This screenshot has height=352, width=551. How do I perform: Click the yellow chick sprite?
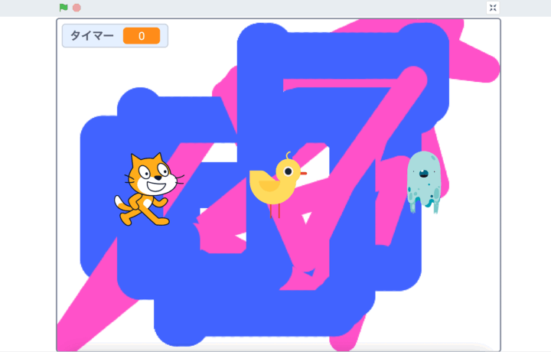click(277, 184)
